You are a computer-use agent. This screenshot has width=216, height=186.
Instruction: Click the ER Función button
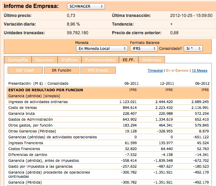click(62, 70)
